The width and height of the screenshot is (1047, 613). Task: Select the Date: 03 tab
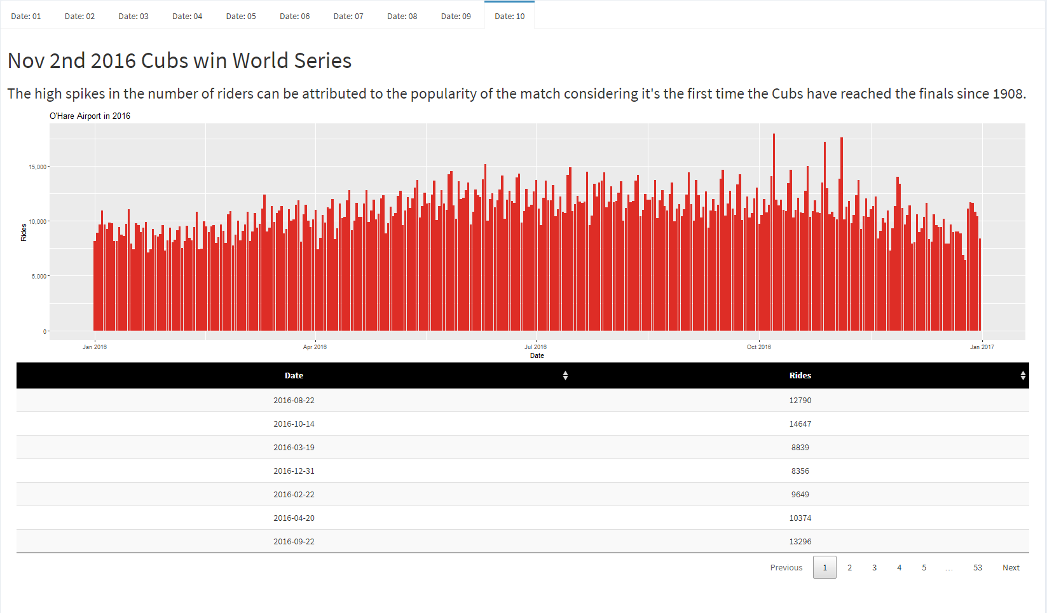pos(133,16)
